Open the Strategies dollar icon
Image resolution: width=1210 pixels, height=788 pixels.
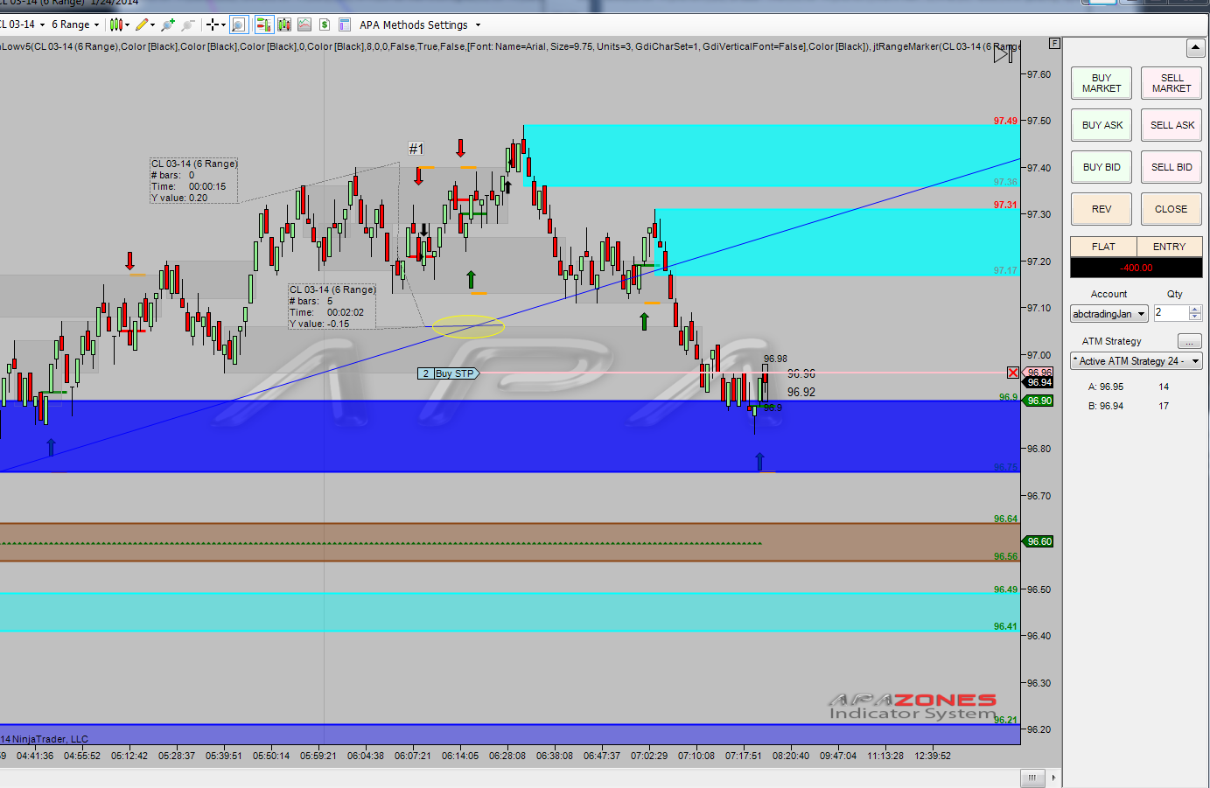(325, 24)
